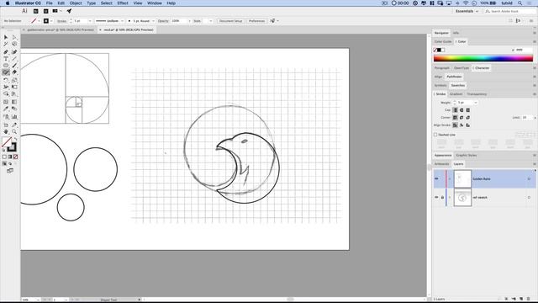Toggle the lock on ref sketch layer
538x303 pixels.
(442, 198)
